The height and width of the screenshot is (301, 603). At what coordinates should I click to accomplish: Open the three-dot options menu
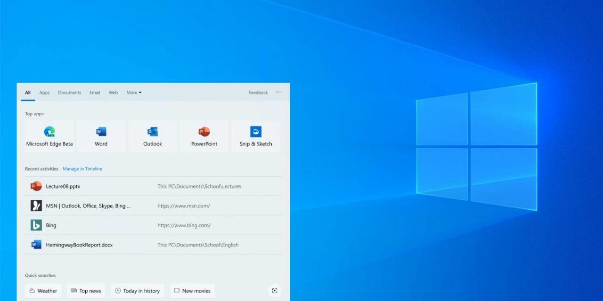tap(279, 93)
